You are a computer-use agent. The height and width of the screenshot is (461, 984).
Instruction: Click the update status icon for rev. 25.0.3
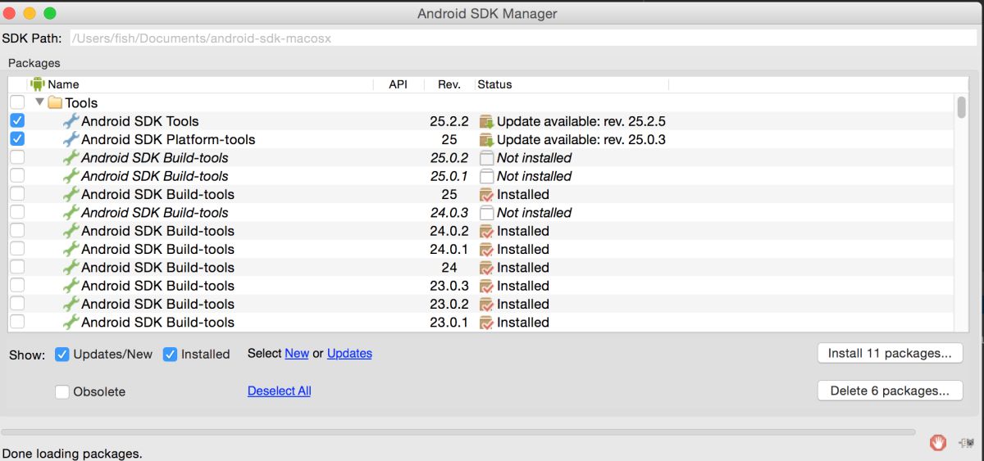click(x=486, y=140)
